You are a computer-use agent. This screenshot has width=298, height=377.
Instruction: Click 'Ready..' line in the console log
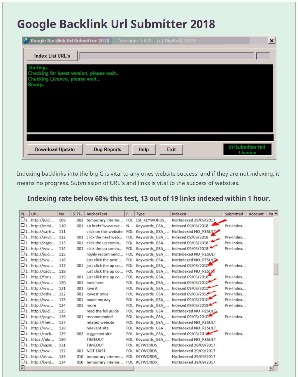(x=36, y=84)
